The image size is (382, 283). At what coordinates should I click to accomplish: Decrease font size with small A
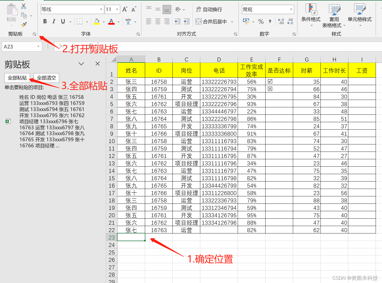click(x=134, y=10)
